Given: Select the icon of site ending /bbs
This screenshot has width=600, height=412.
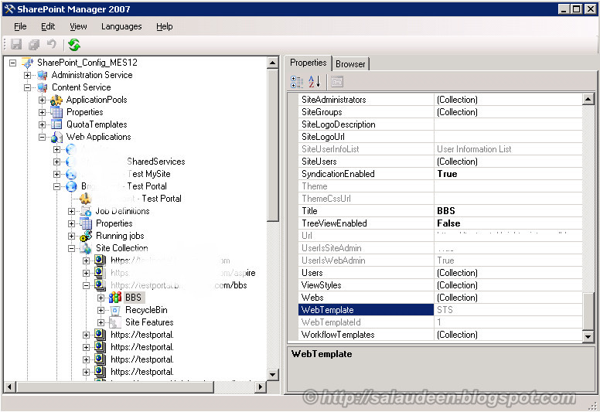Looking at the screenshot, I should point(101,285).
